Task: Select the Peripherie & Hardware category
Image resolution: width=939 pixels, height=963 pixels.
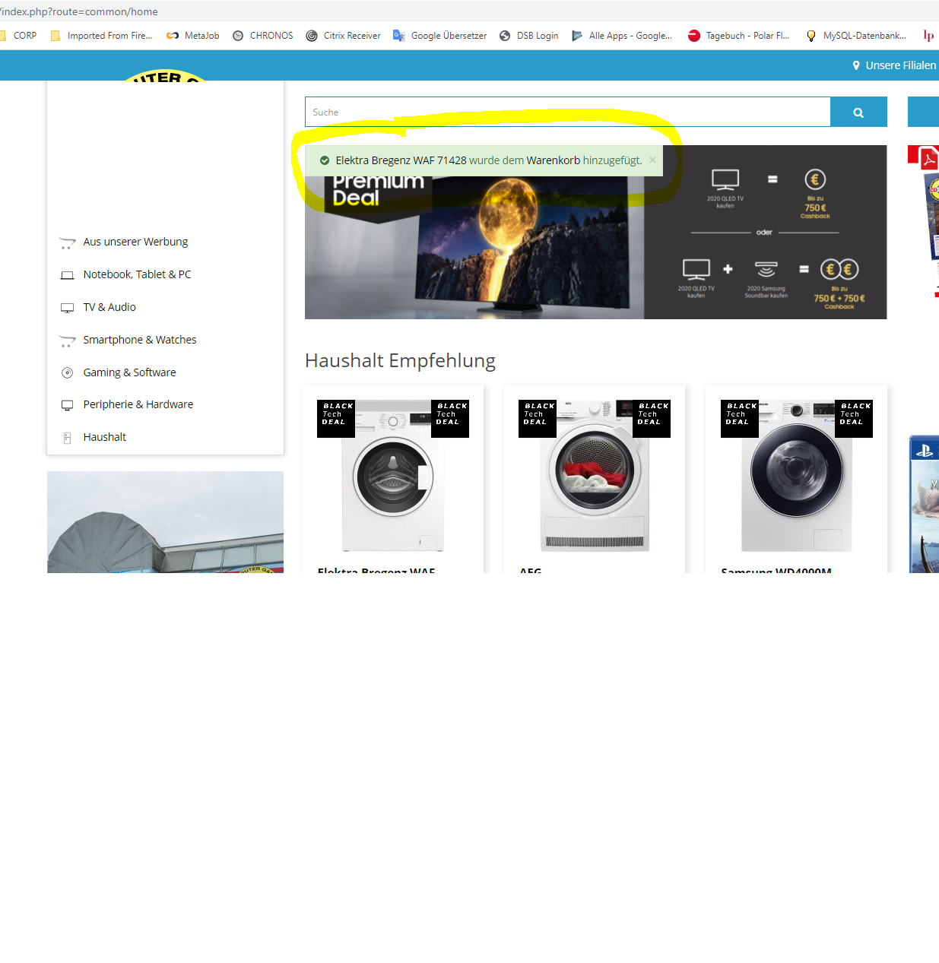Action: 138,404
